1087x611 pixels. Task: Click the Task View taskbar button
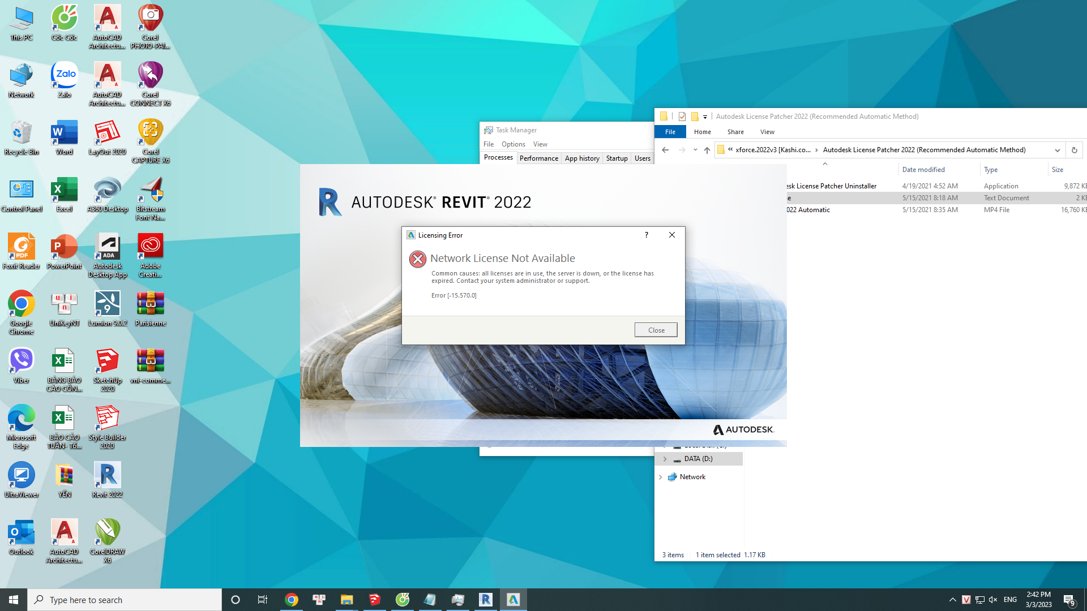pyautogui.click(x=263, y=600)
